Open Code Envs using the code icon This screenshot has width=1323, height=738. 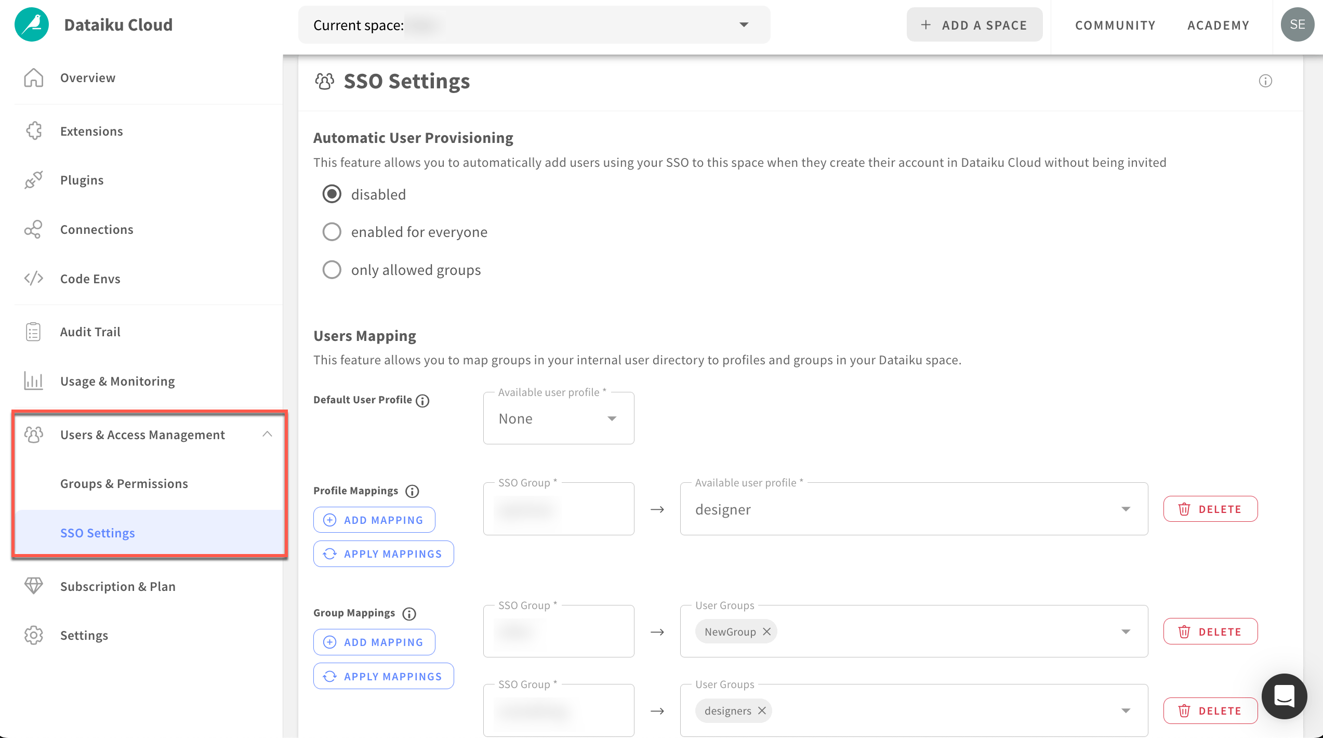coord(33,278)
